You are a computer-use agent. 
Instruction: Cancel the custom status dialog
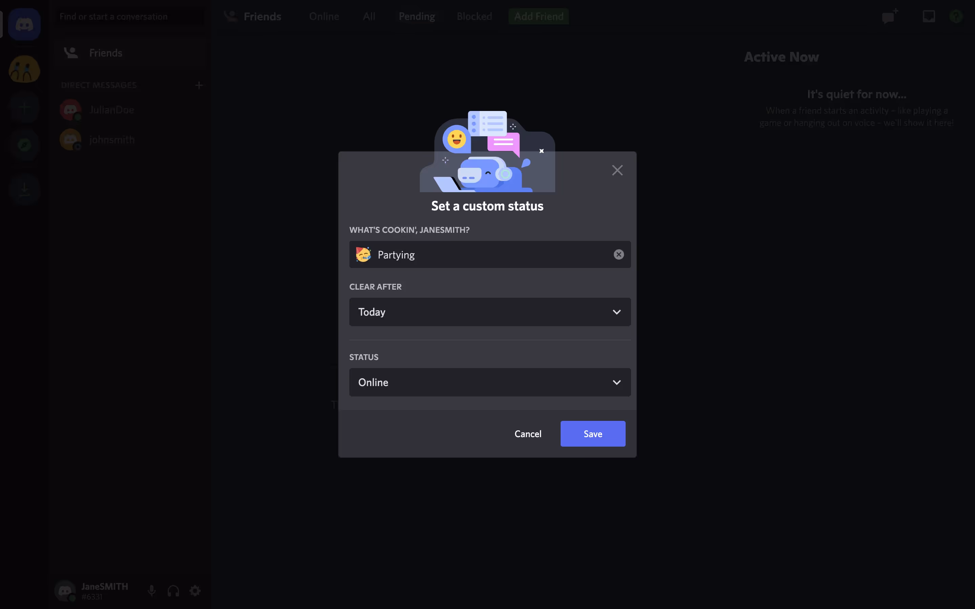(x=528, y=434)
